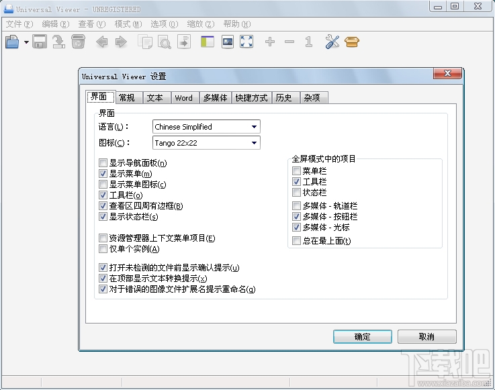
Task: Open the 查看(V) menu
Action: pos(92,24)
